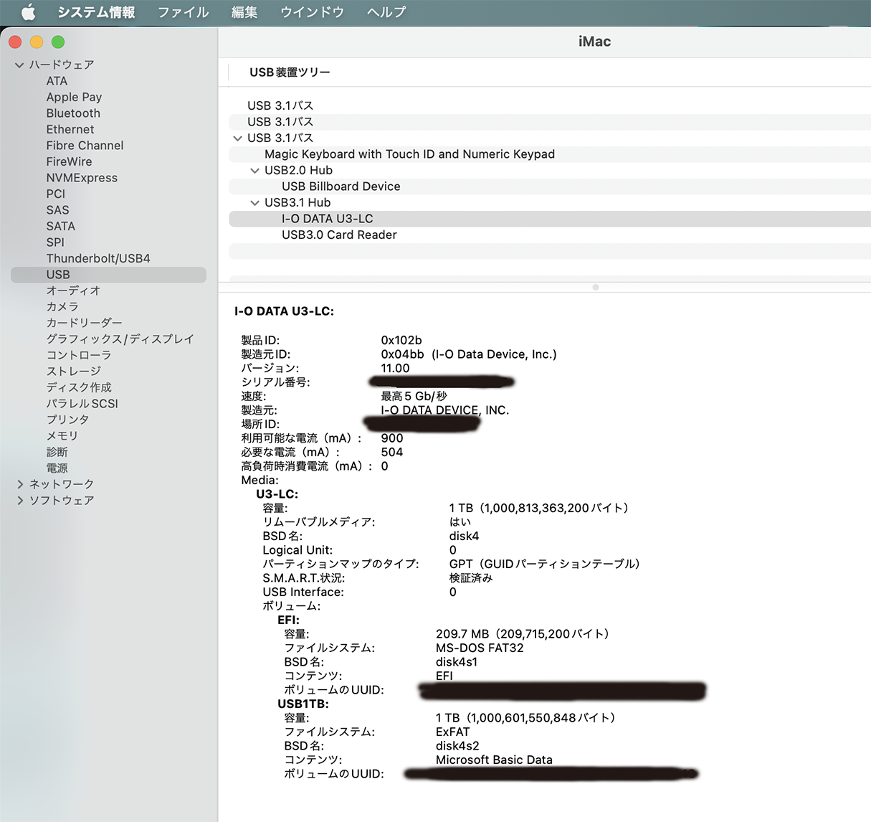Collapse the USB3.1 Hub node
The height and width of the screenshot is (822, 871).
point(254,203)
